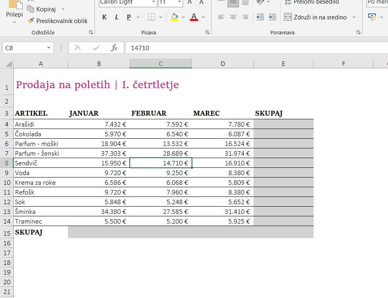Open fill color dropdown arrow
Viewport: 388px width, 298px height.
(183, 17)
